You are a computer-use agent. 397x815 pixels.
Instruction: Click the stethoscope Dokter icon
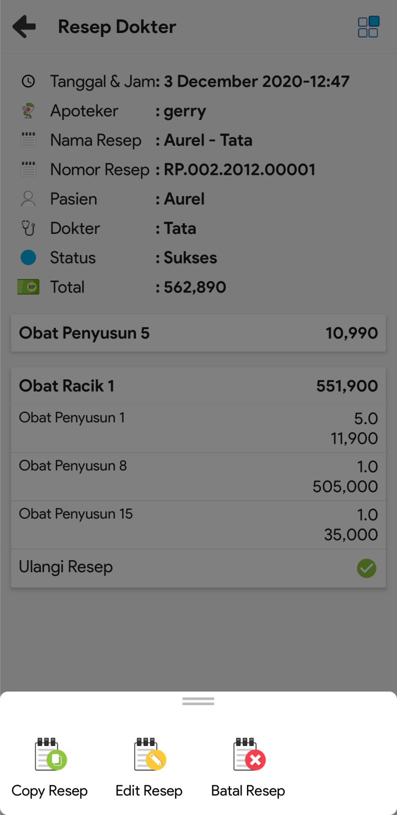click(x=28, y=228)
